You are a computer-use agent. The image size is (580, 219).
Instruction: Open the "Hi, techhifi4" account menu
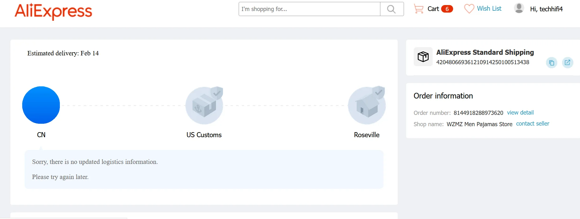pos(546,9)
